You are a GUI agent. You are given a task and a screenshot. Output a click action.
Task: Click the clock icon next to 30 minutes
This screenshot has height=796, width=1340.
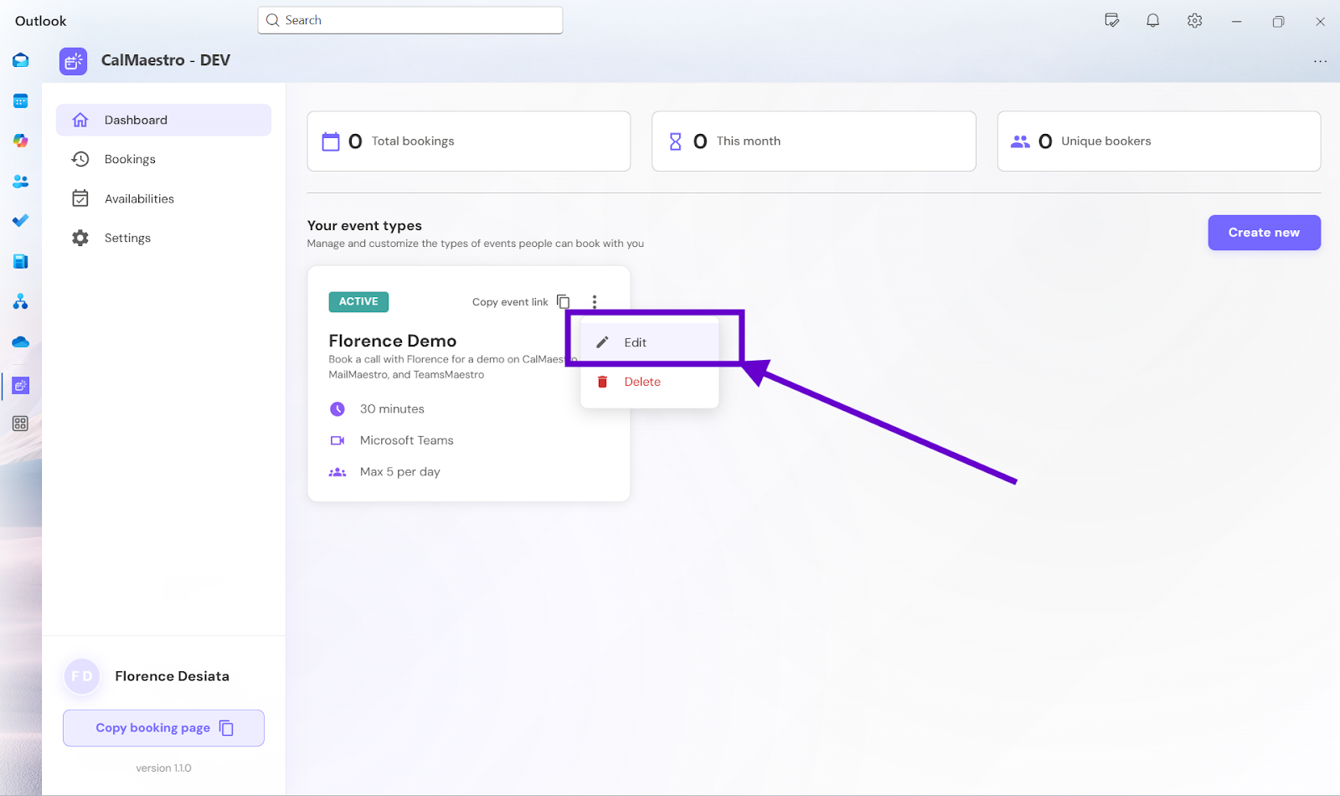point(338,409)
